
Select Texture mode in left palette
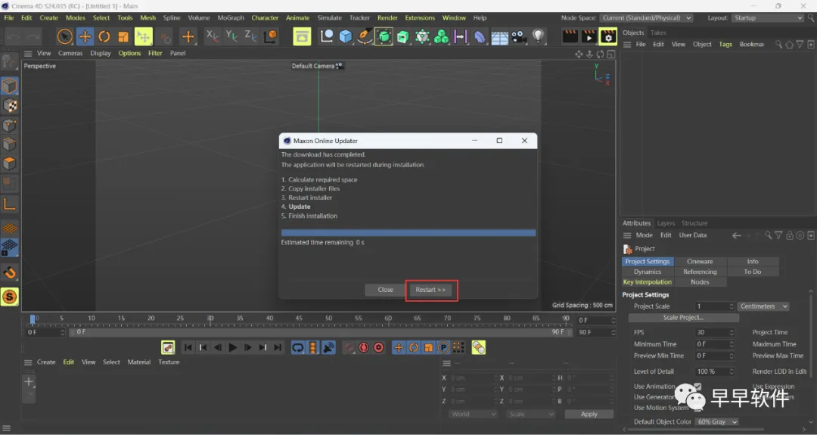click(9, 106)
